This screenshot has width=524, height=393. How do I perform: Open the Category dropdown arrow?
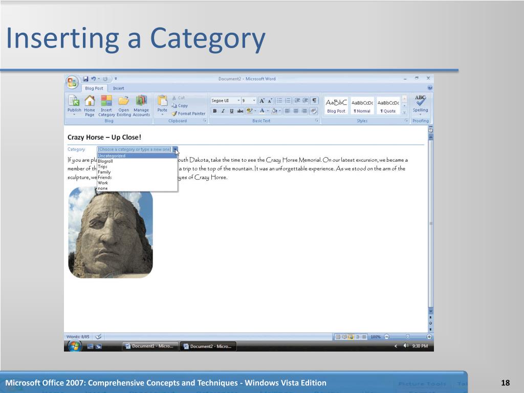175,149
